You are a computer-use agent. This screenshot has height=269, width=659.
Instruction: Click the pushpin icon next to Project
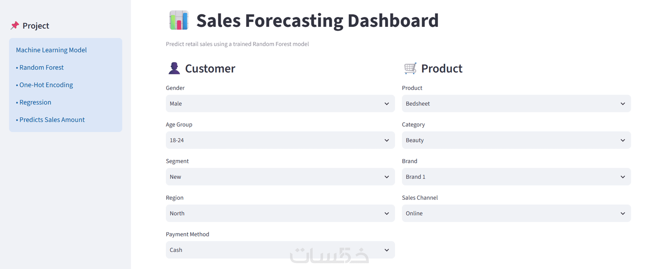15,26
